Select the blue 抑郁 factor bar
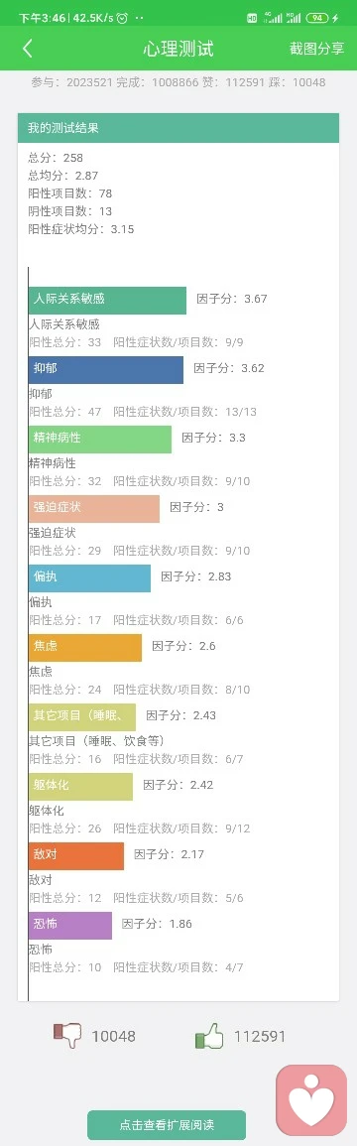This screenshot has height=1146, width=357. 106,369
